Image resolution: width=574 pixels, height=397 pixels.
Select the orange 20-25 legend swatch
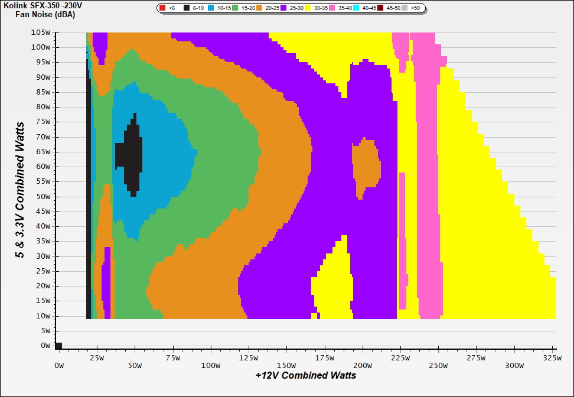pos(259,8)
